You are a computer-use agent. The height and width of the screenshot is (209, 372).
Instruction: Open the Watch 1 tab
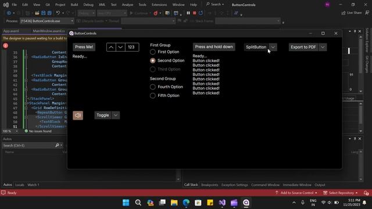33,185
